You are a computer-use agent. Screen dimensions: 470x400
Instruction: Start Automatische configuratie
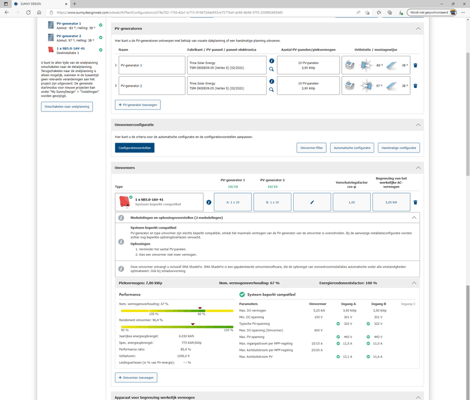352,148
